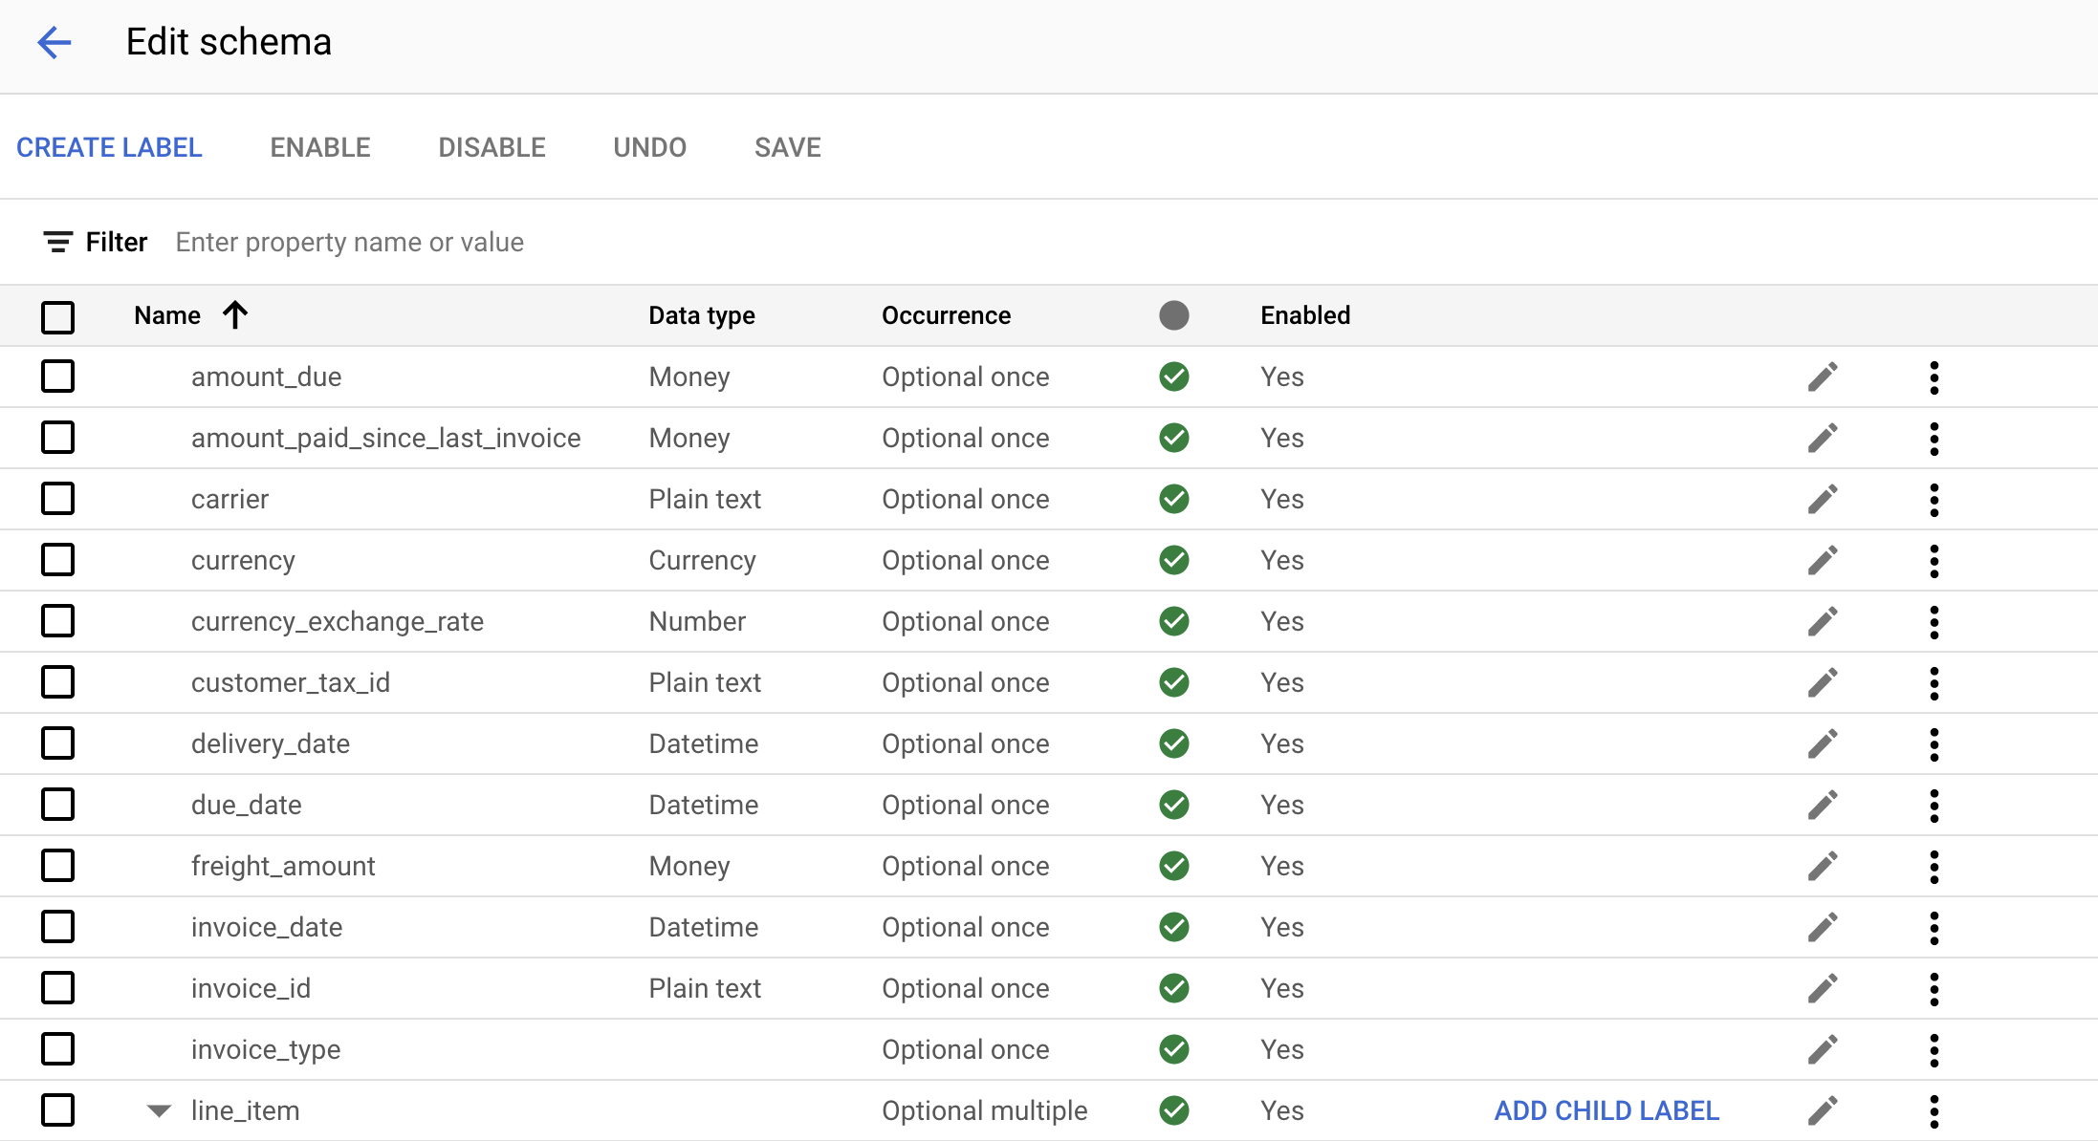The width and height of the screenshot is (2098, 1141).
Task: Click the currency_exchange_rate label name
Action: [338, 622]
